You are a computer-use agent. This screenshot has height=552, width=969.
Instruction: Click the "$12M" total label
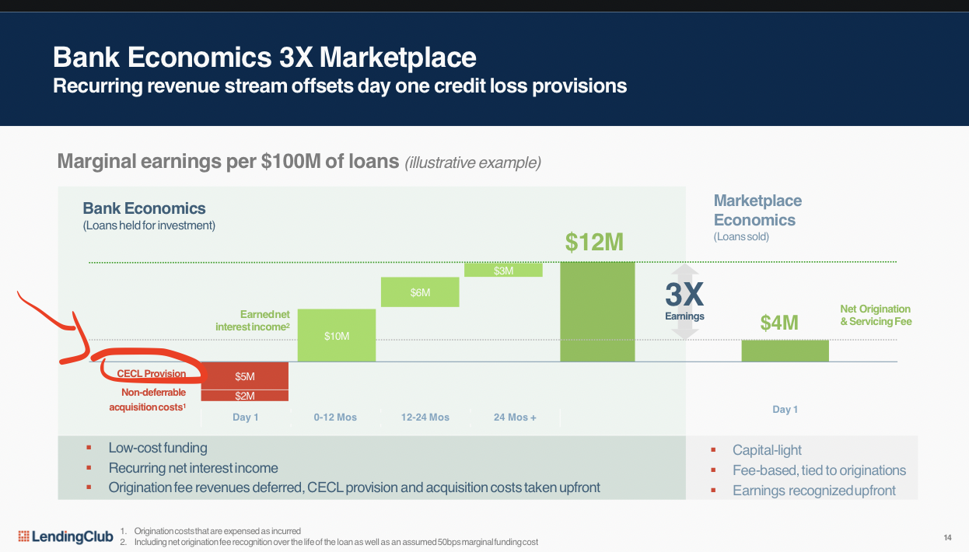click(594, 243)
